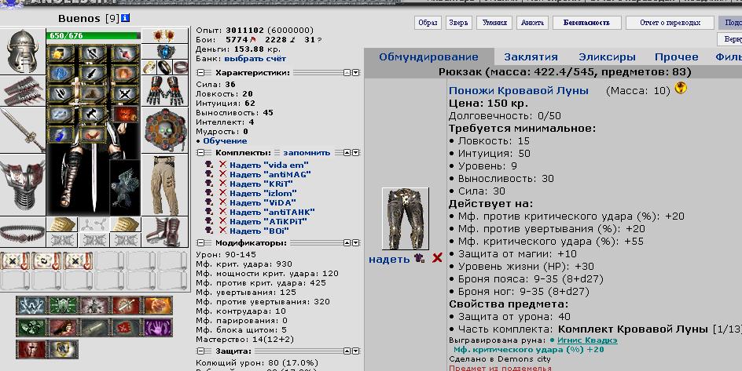Delete the "KRiT" set with red X

223,183
